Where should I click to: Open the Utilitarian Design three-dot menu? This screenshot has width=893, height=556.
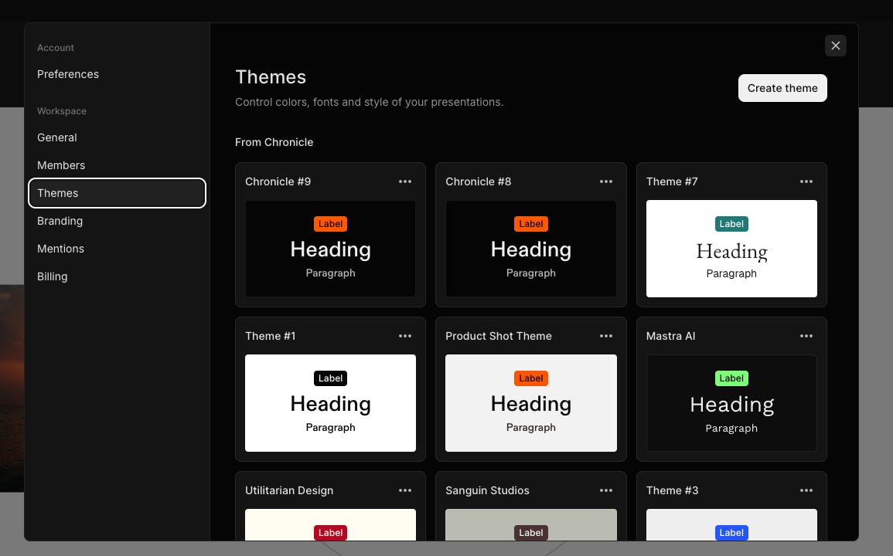(405, 490)
